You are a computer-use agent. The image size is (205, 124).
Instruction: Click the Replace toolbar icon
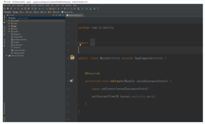(36, 9)
